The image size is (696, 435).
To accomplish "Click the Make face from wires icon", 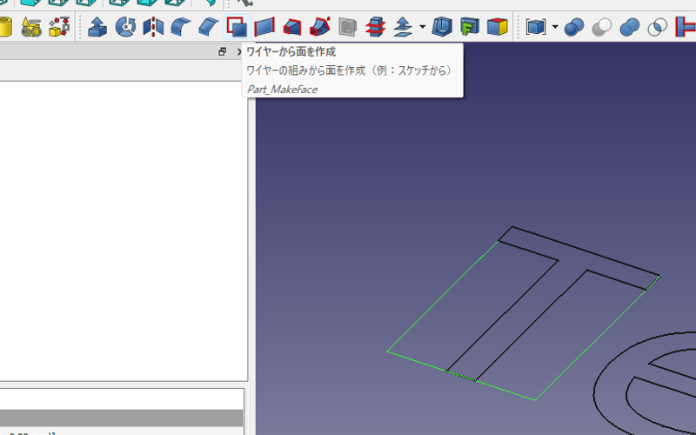I will (237, 27).
